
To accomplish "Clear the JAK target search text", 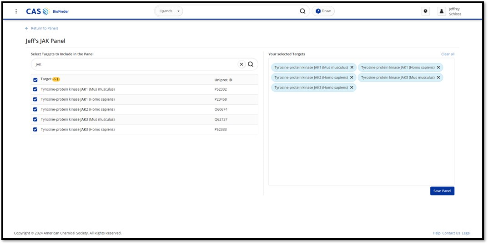I will (241, 64).
